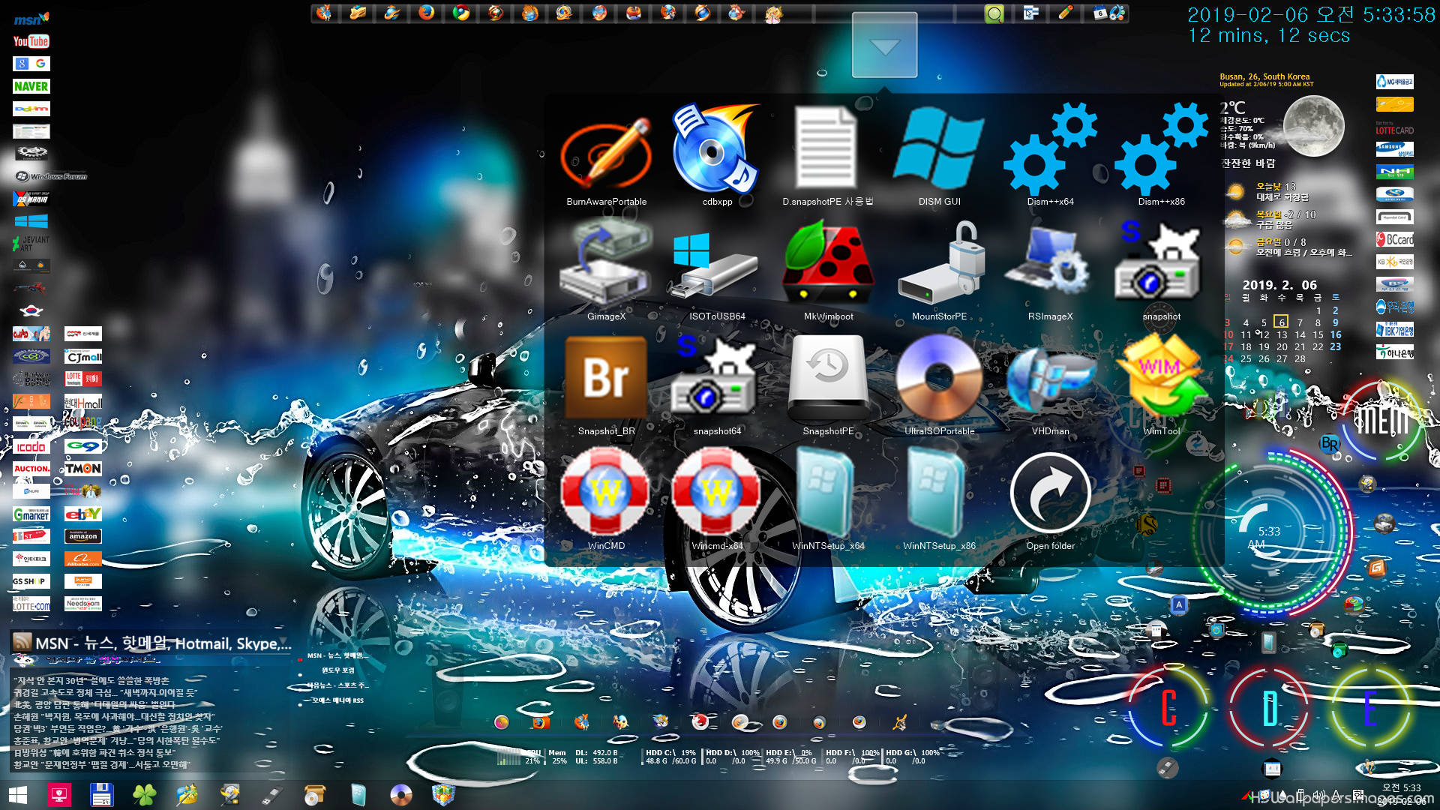Open the USB stick icon on taskbar
The image size is (1440, 810).
tap(271, 795)
